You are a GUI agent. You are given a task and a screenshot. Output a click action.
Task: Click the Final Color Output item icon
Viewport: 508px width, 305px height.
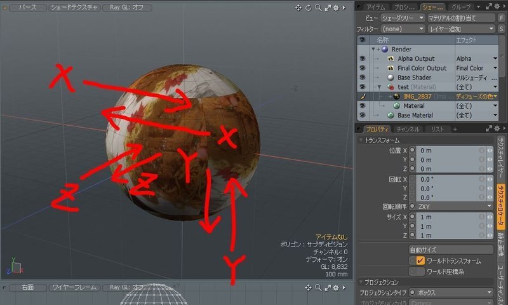click(391, 68)
